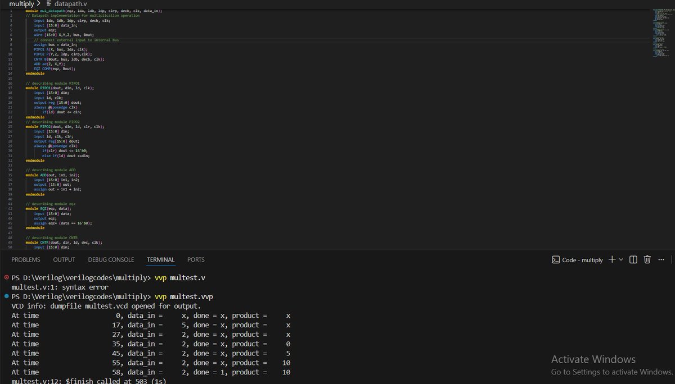Image resolution: width=675 pixels, height=384 pixels.
Task: Split the terminal pane
Action: [x=633, y=259]
